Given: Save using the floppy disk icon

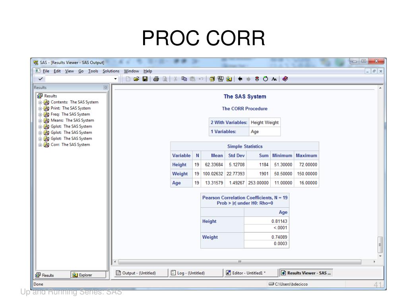Looking at the screenshot, I should point(145,79).
